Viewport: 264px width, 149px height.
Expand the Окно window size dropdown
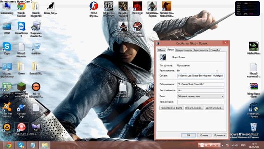click(200, 96)
